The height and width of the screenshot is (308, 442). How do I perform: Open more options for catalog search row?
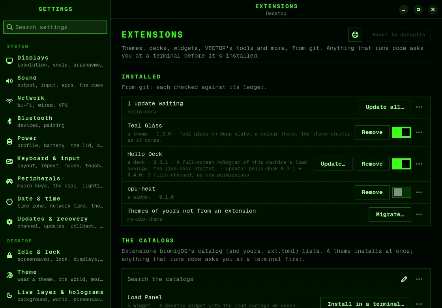coord(419,279)
